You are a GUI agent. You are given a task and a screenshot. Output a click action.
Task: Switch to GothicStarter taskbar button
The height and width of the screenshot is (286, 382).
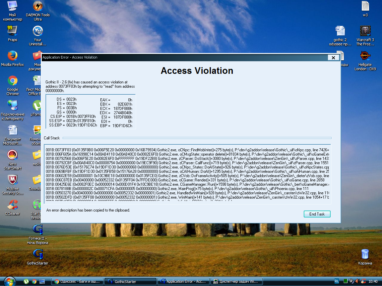coord(130,281)
